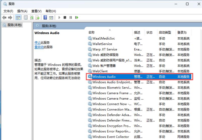Open the Help question mark icon
The height and width of the screenshot is (140, 202).
pyautogui.click(x=45, y=18)
